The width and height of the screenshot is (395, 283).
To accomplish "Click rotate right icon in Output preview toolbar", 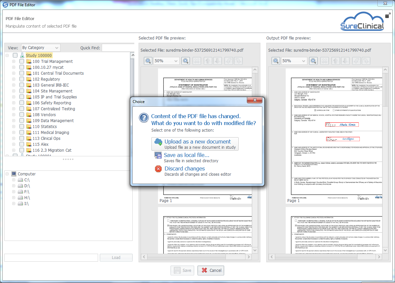I will pyautogui.click(x=366, y=61).
